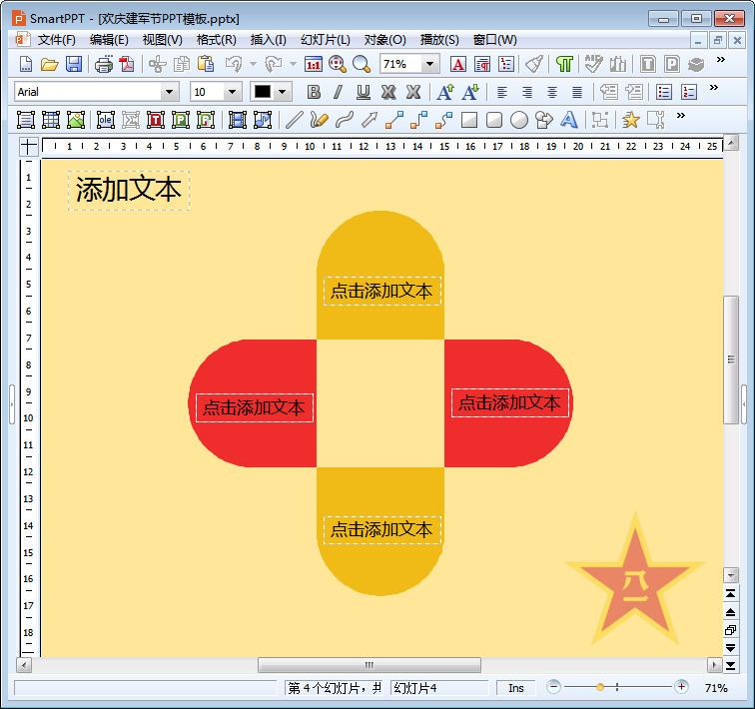Expand the object toolbar overflow chevron

[680, 116]
